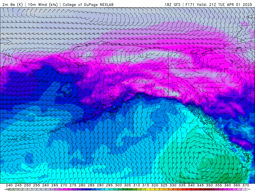This screenshot has height=191, width=255.
Task: Click the "10m Wind (kts)" title label
Action: pyautogui.click(x=43, y=4)
